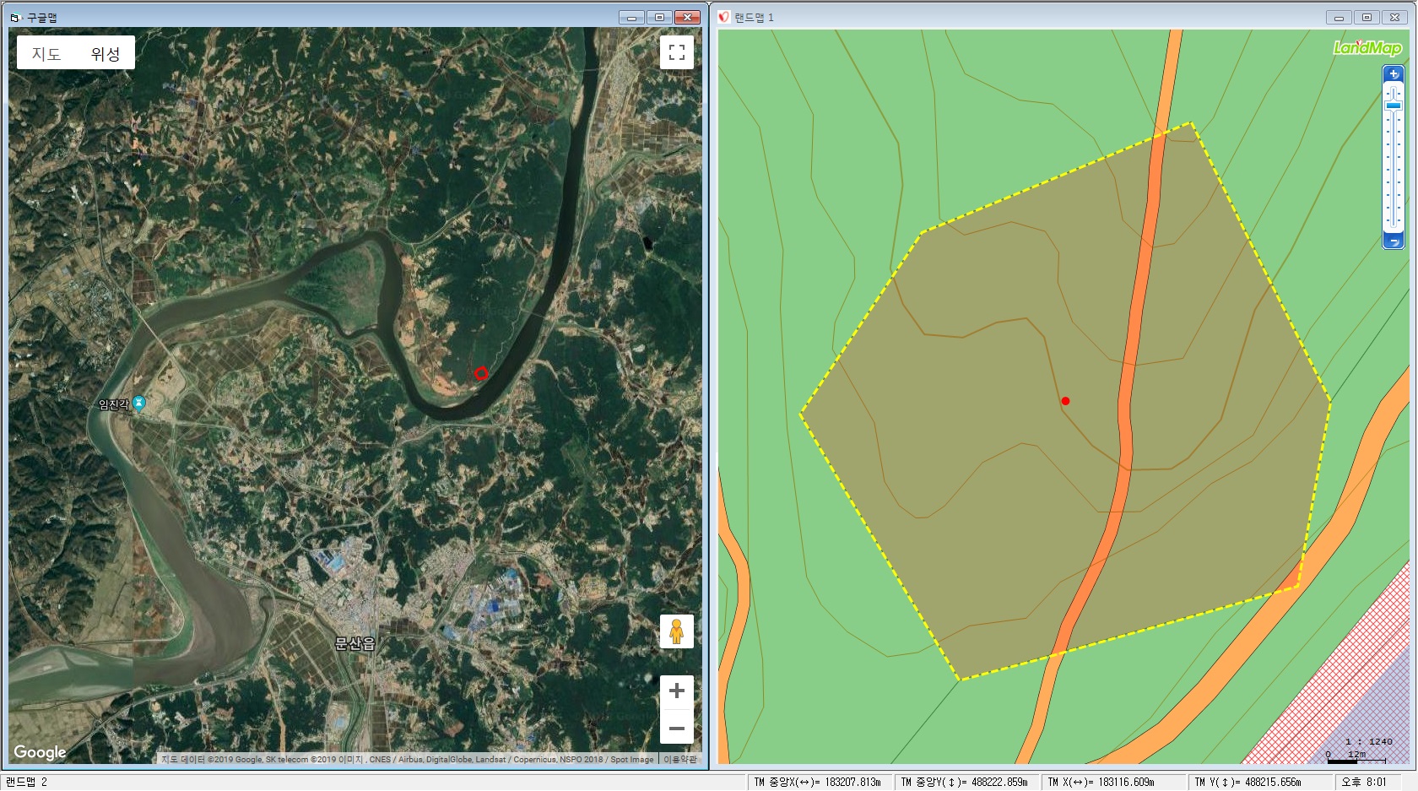
Task: Click the 문산읍 town label
Action: tap(354, 644)
